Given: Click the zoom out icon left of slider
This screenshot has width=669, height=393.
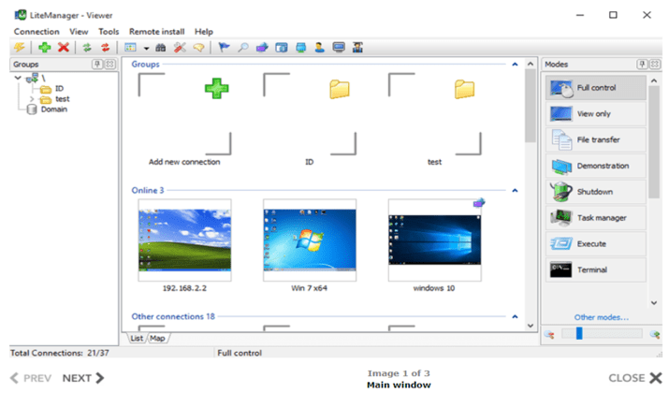Looking at the screenshot, I should point(549,334).
